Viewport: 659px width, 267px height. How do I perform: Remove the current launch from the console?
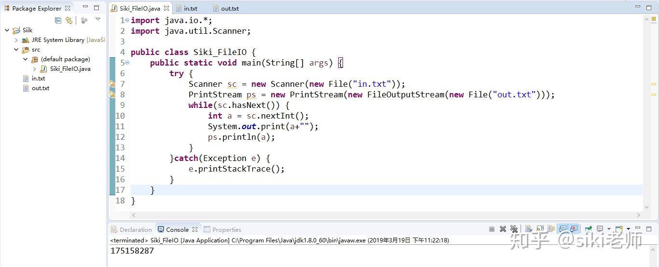pyautogui.click(x=503, y=229)
